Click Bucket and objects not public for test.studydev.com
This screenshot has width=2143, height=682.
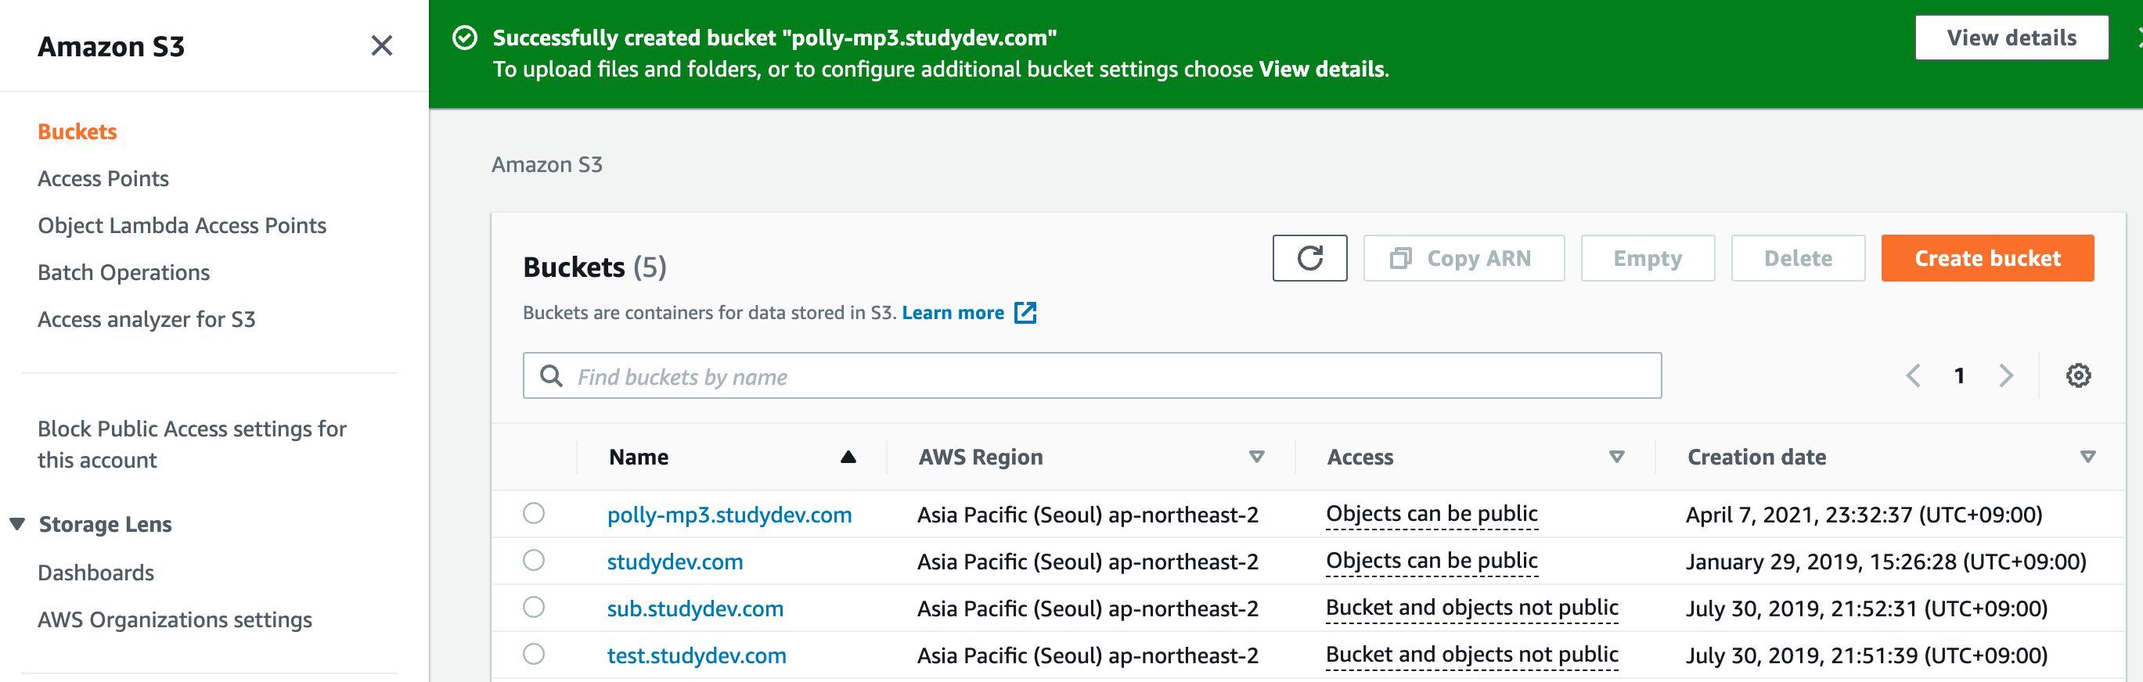[1471, 655]
